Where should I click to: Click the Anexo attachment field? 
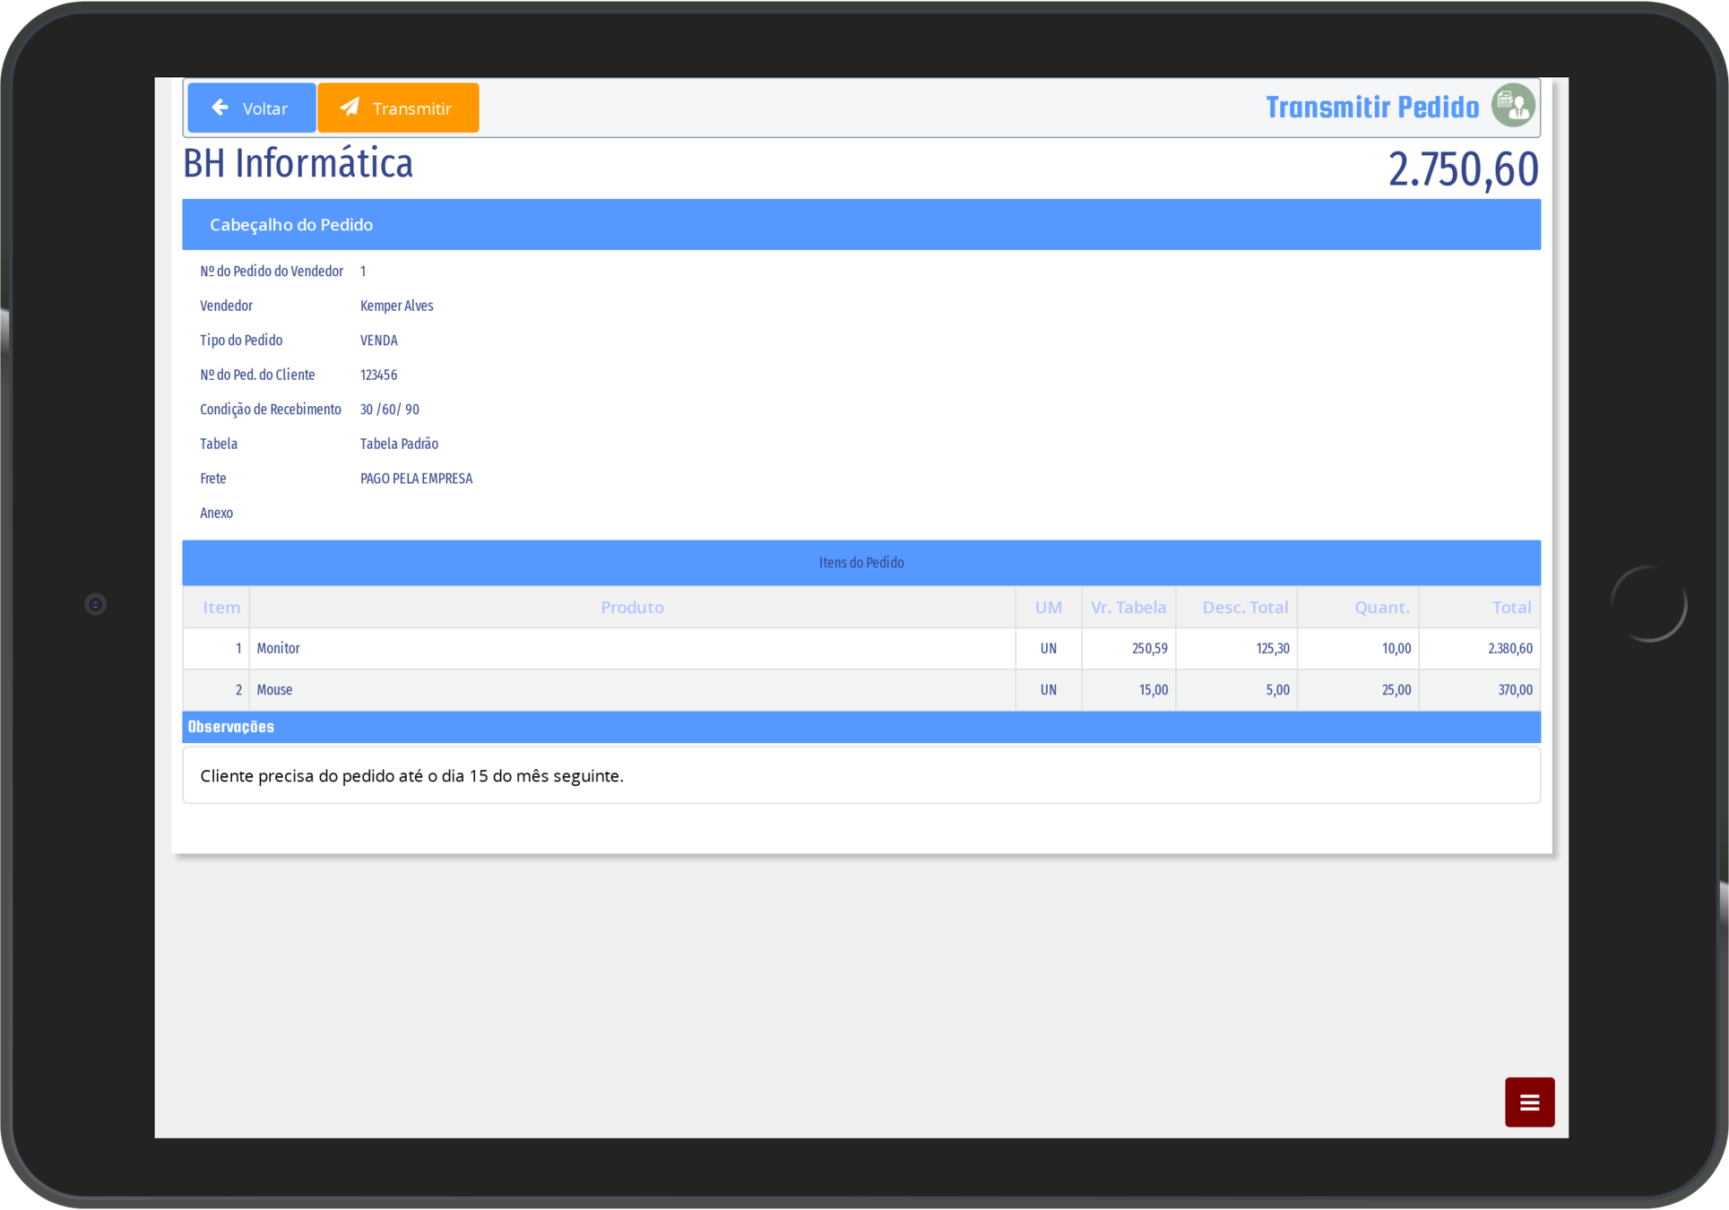click(x=217, y=513)
